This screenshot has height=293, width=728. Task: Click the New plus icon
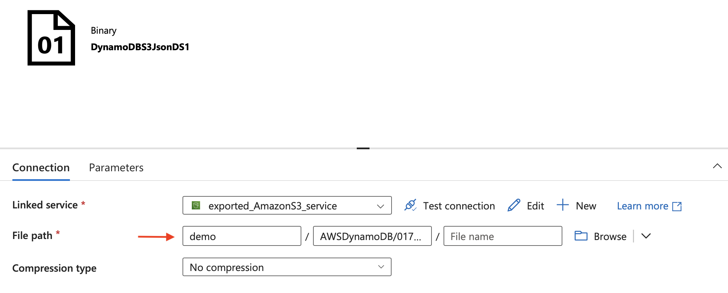coord(563,205)
